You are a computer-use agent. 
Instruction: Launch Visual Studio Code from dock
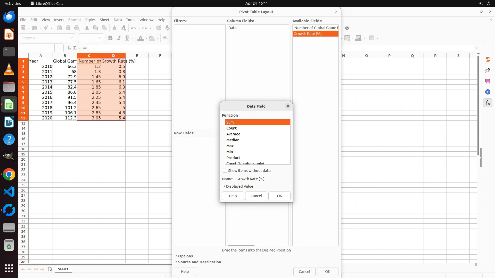(x=9, y=192)
